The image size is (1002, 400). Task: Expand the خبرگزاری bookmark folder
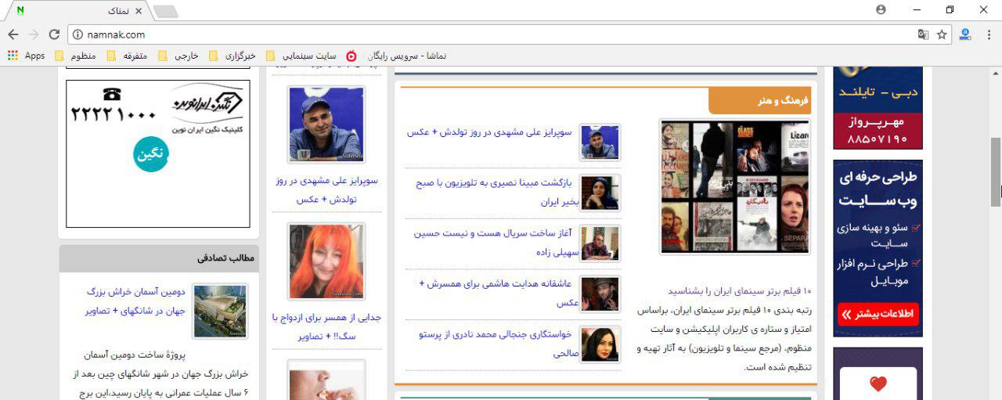(232, 56)
